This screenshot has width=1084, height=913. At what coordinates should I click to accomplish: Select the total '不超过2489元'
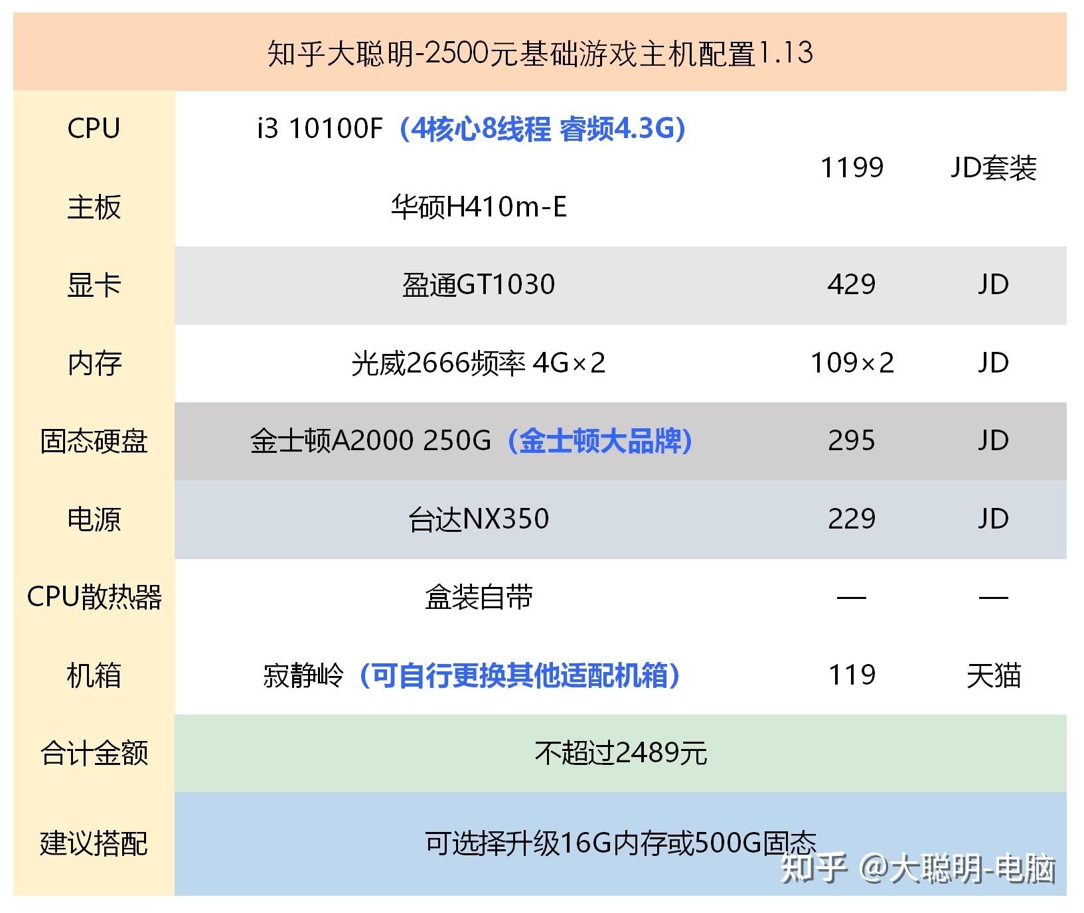coord(621,753)
